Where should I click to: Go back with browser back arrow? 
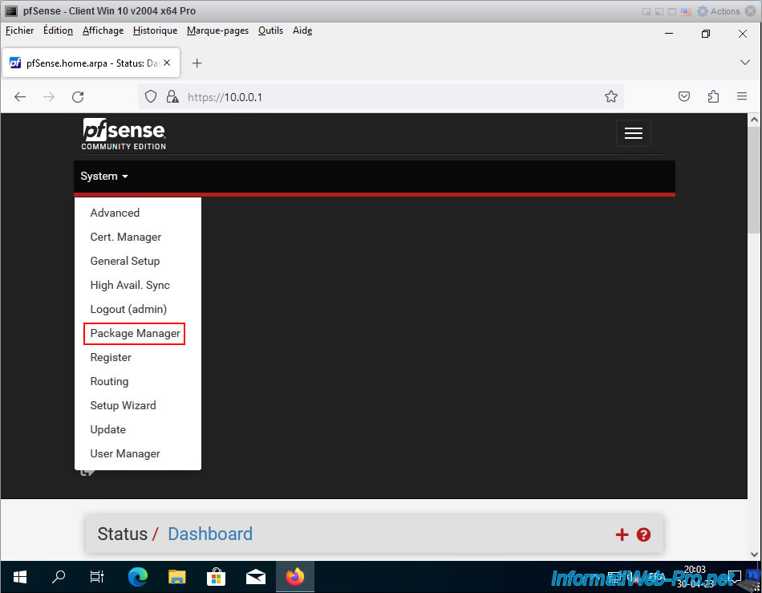point(20,97)
